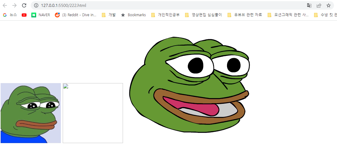Open the Bookmarks star folder
Viewport: 337px width, 150px height.
(133, 15)
